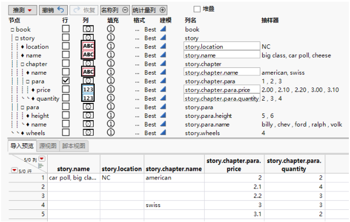Click the blue modeling triangle in story.wheels row
The height and width of the screenshot is (222, 350).
[163, 132]
